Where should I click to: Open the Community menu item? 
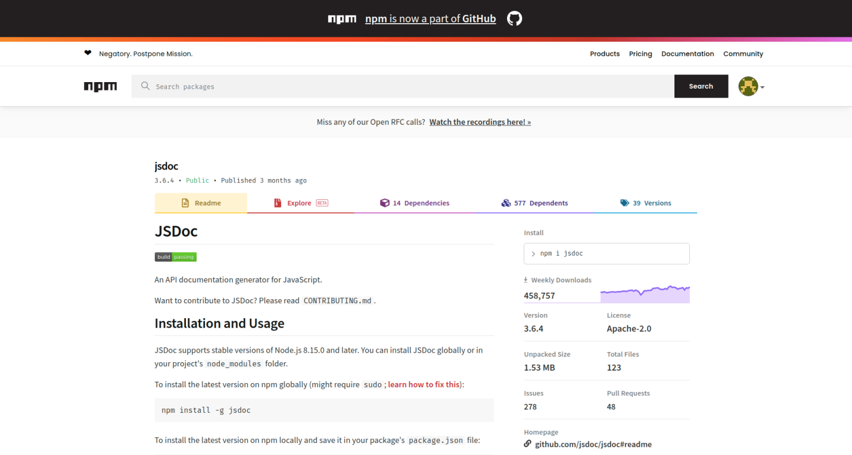743,54
